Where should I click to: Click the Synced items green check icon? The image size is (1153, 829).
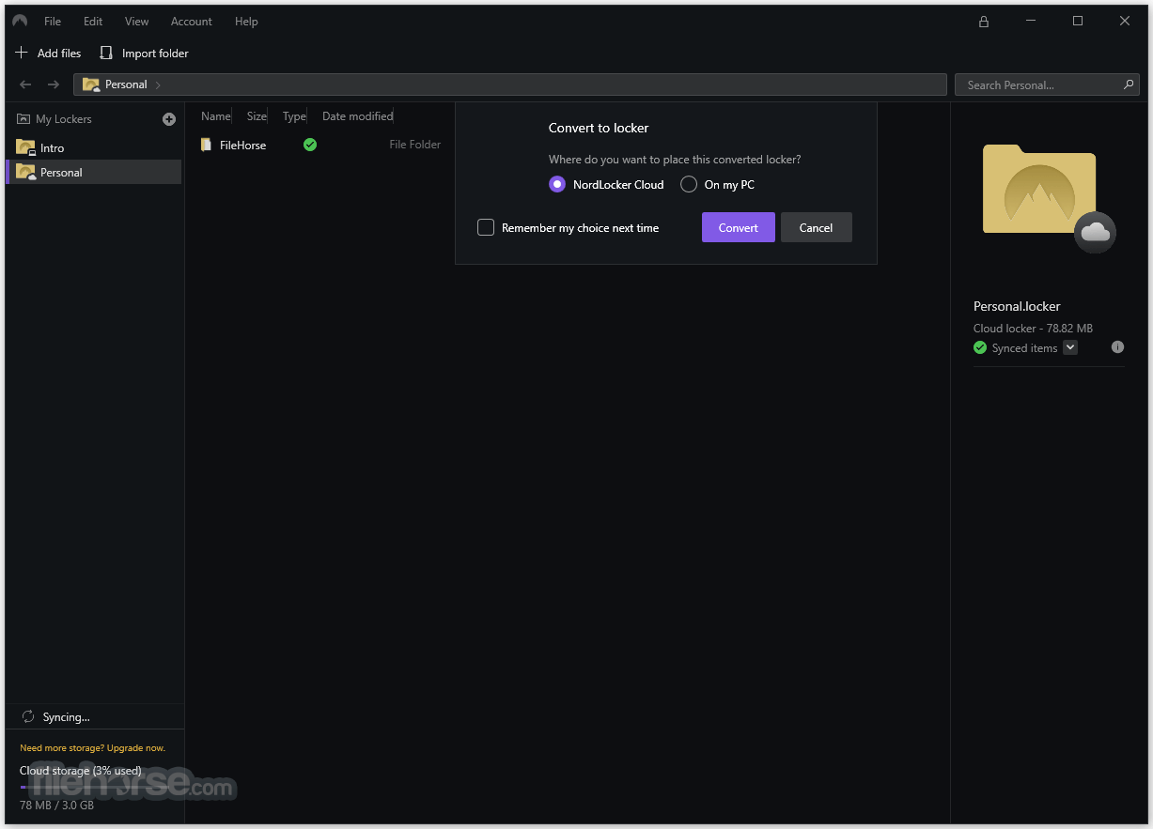click(x=981, y=348)
